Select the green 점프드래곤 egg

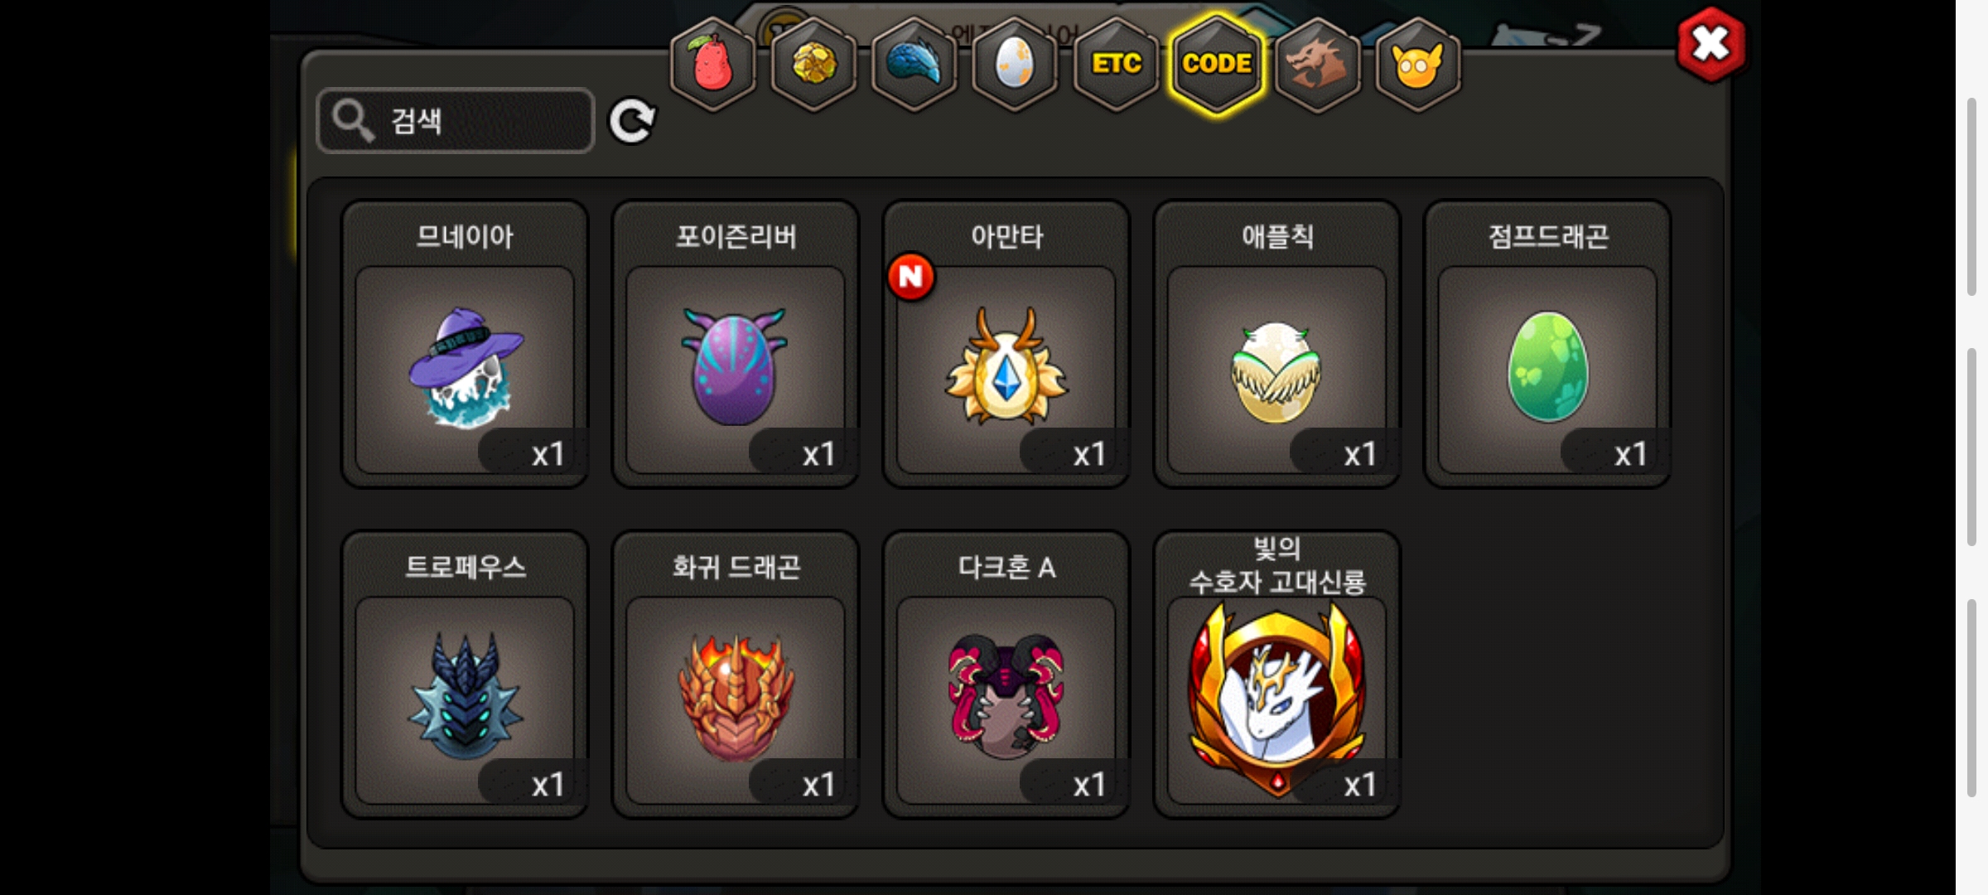(1547, 344)
